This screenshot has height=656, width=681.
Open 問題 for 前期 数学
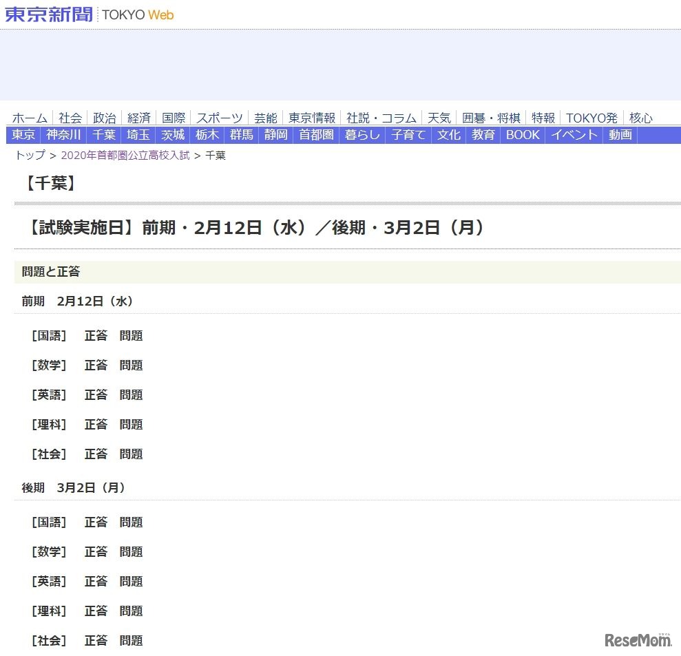[131, 366]
